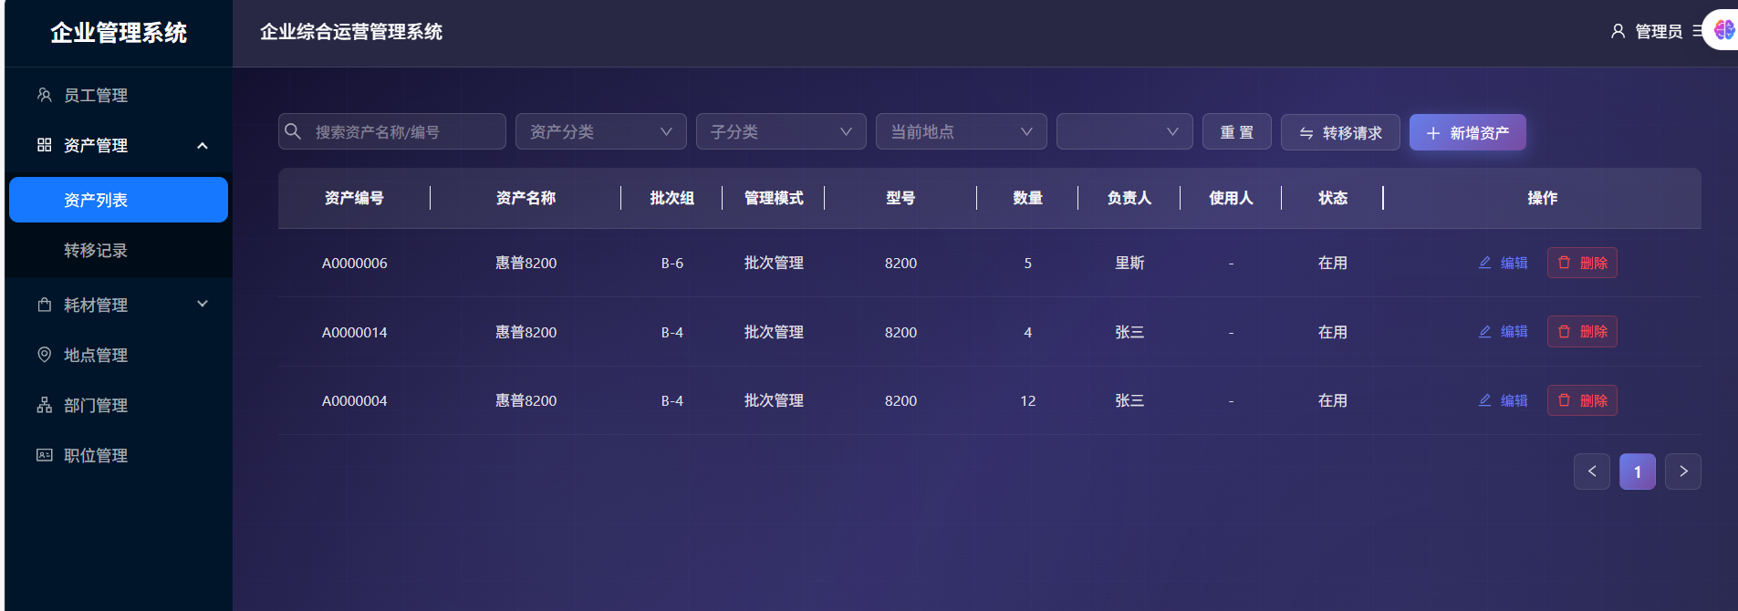The height and width of the screenshot is (611, 1738).
Task: Click trash icon in A0000004 row
Action: 1565,400
